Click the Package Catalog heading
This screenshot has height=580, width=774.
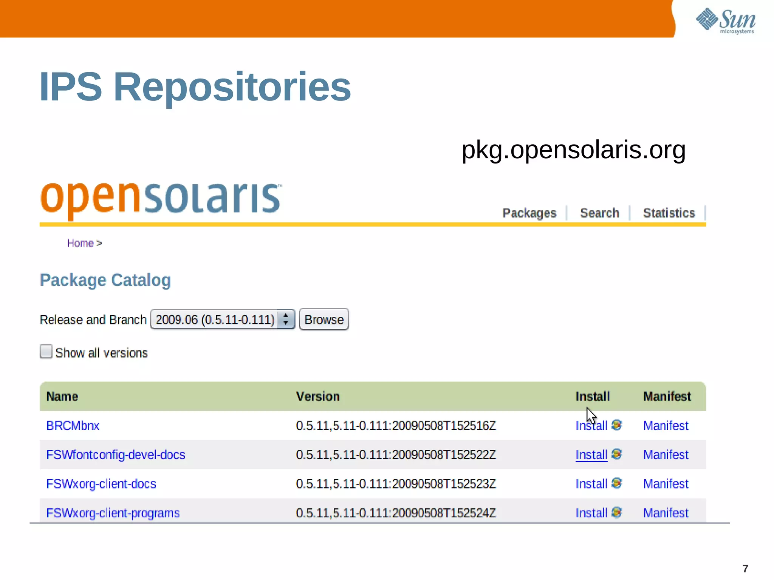(x=105, y=281)
